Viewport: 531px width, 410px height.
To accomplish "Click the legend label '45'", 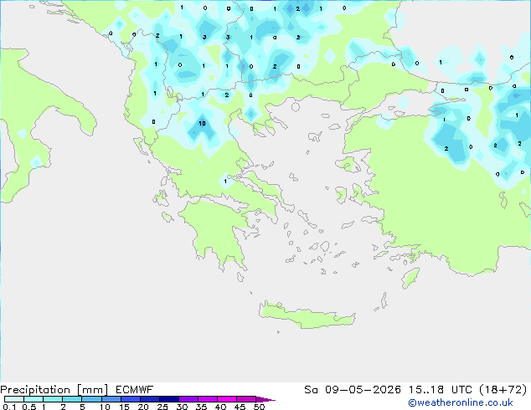I will [x=240, y=407].
